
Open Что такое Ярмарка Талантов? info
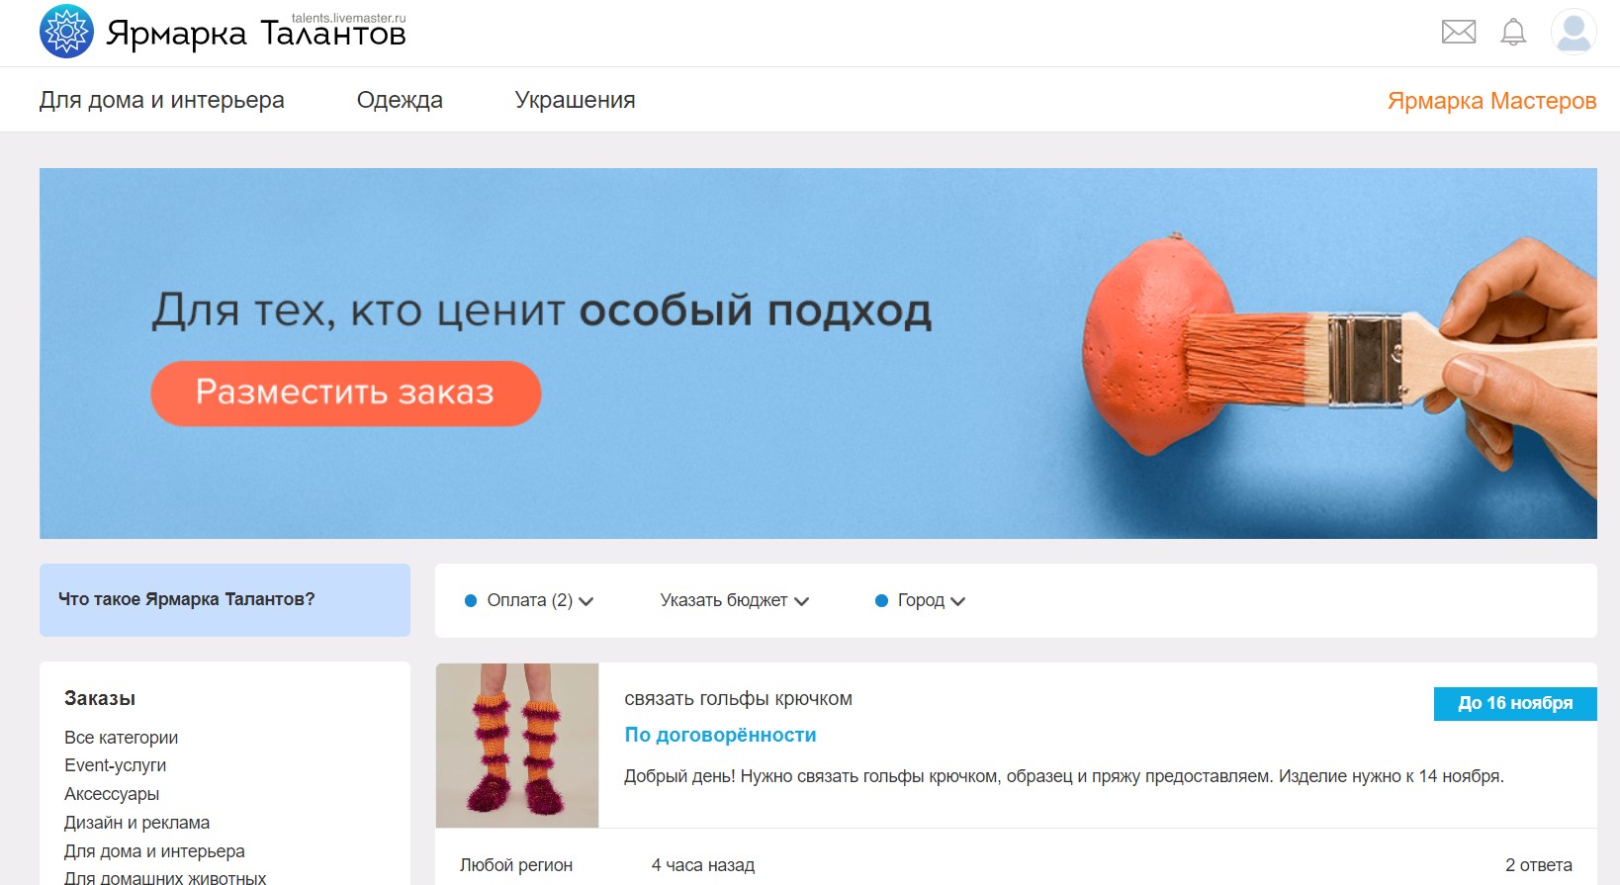tap(225, 599)
